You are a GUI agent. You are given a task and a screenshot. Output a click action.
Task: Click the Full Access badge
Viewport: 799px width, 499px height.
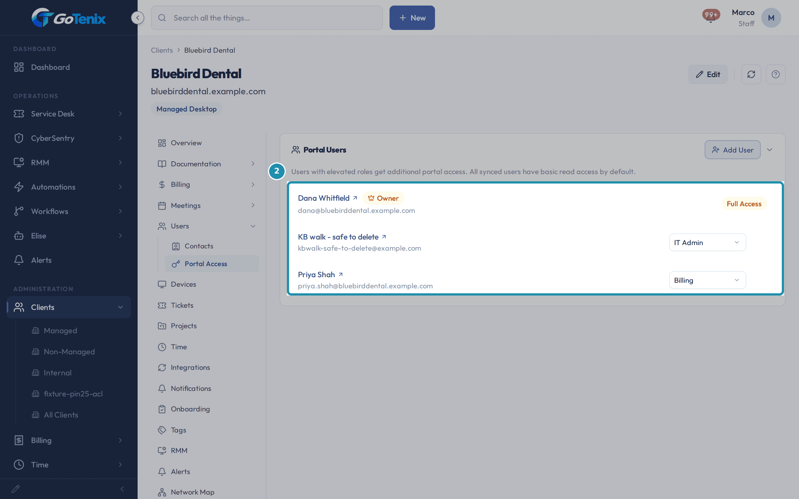point(744,204)
